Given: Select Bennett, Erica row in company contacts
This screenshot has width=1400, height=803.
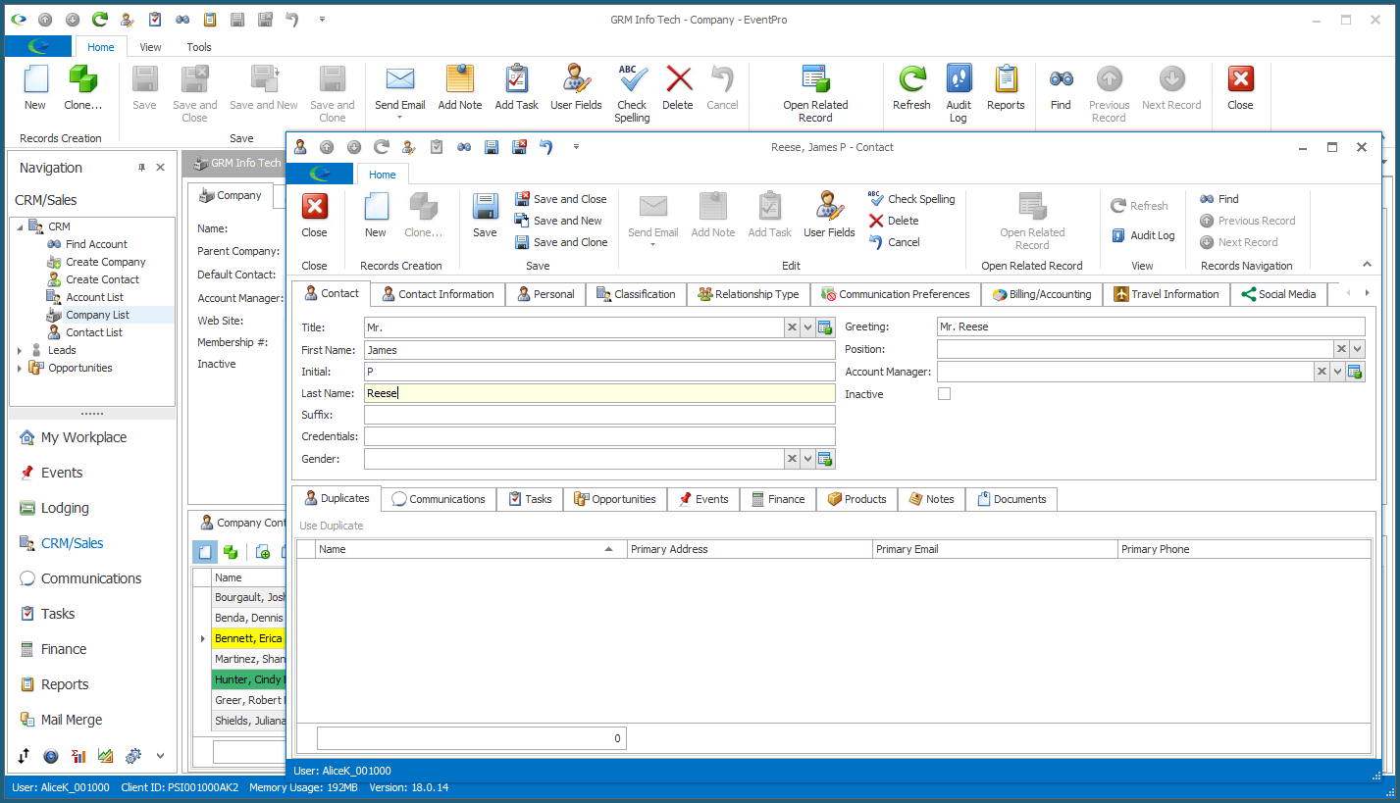Looking at the screenshot, I should click(248, 638).
